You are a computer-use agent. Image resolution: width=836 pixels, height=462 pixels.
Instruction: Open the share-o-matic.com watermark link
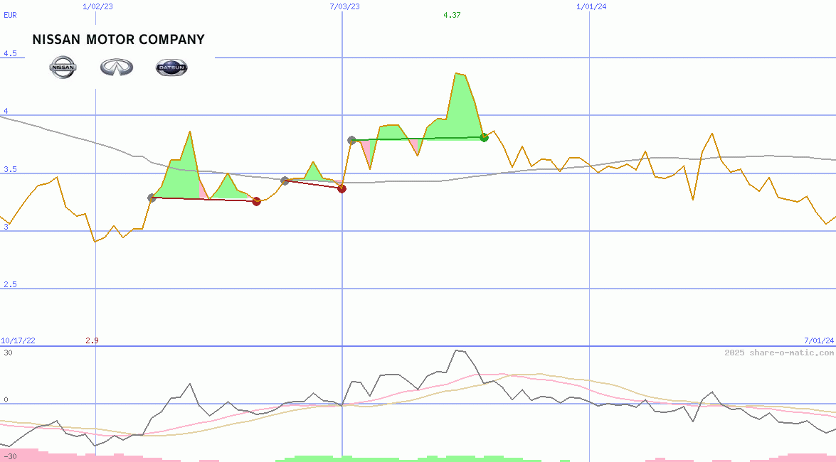pos(779,353)
